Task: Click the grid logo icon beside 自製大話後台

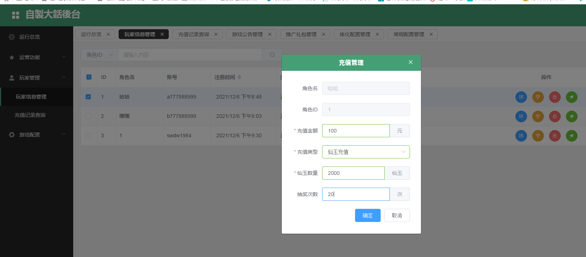Action: coord(15,15)
